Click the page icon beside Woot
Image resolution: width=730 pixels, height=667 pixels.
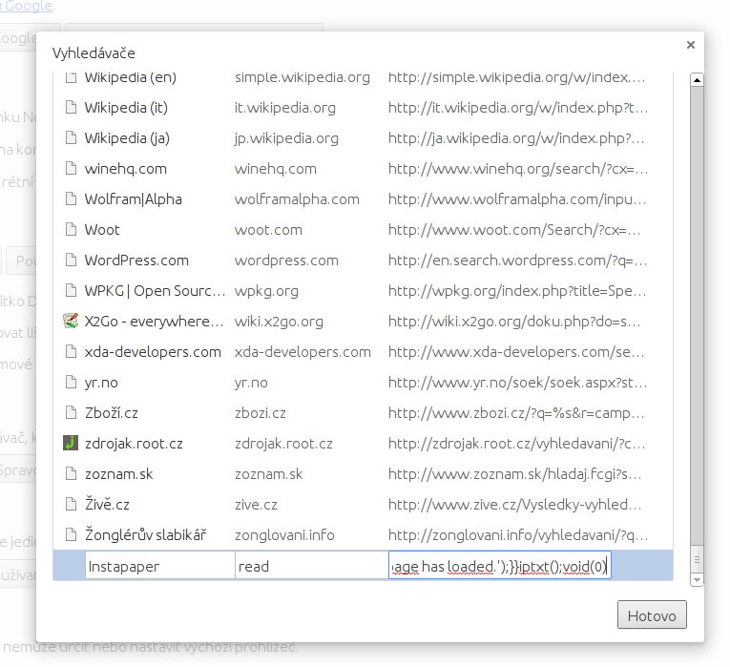pos(71,229)
